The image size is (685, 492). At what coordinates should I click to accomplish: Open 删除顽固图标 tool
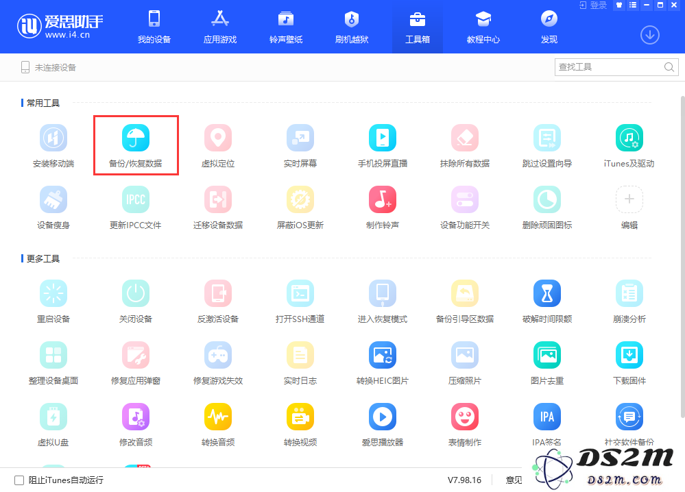click(x=547, y=208)
